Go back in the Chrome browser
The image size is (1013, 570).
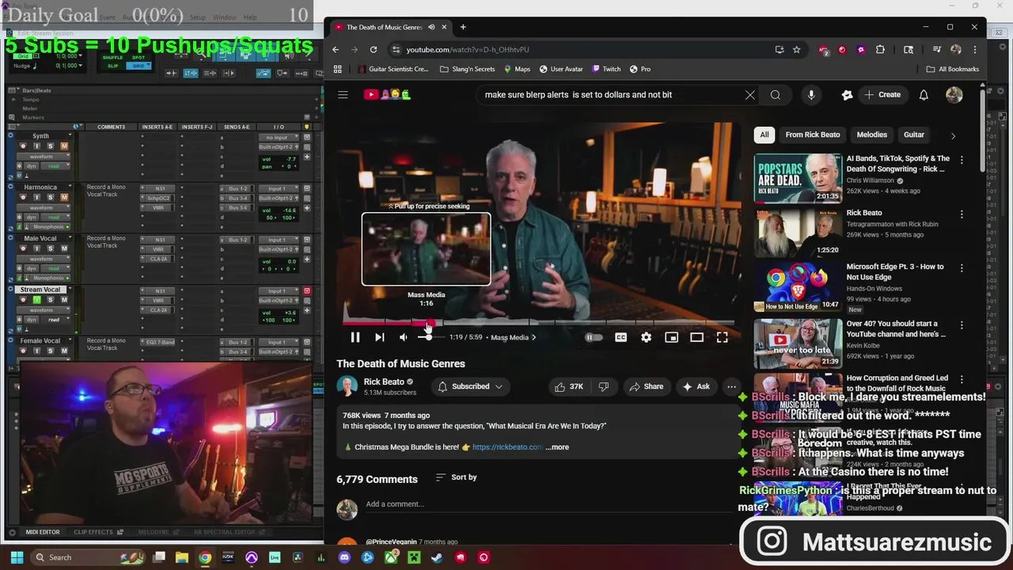click(336, 49)
